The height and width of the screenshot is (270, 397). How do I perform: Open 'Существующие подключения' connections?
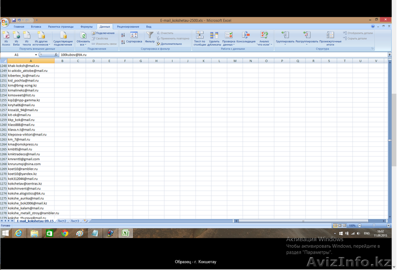(63, 38)
